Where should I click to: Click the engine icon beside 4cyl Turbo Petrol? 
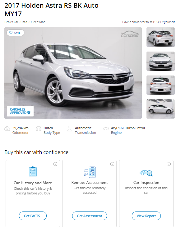click(x=106, y=129)
